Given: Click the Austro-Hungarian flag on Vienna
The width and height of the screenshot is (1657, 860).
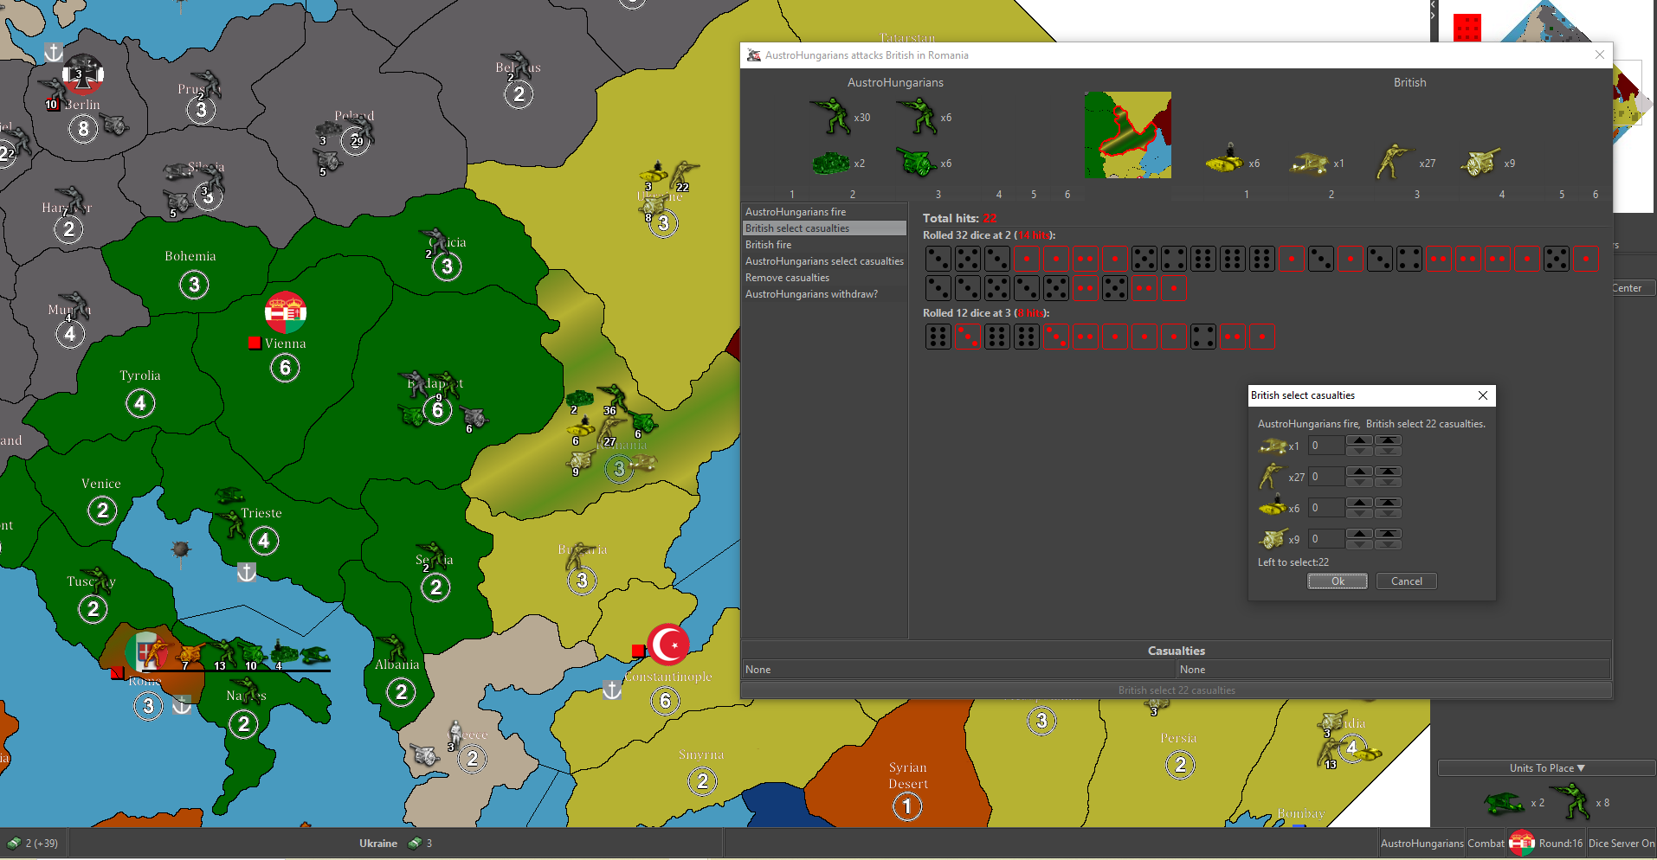Looking at the screenshot, I should (286, 312).
